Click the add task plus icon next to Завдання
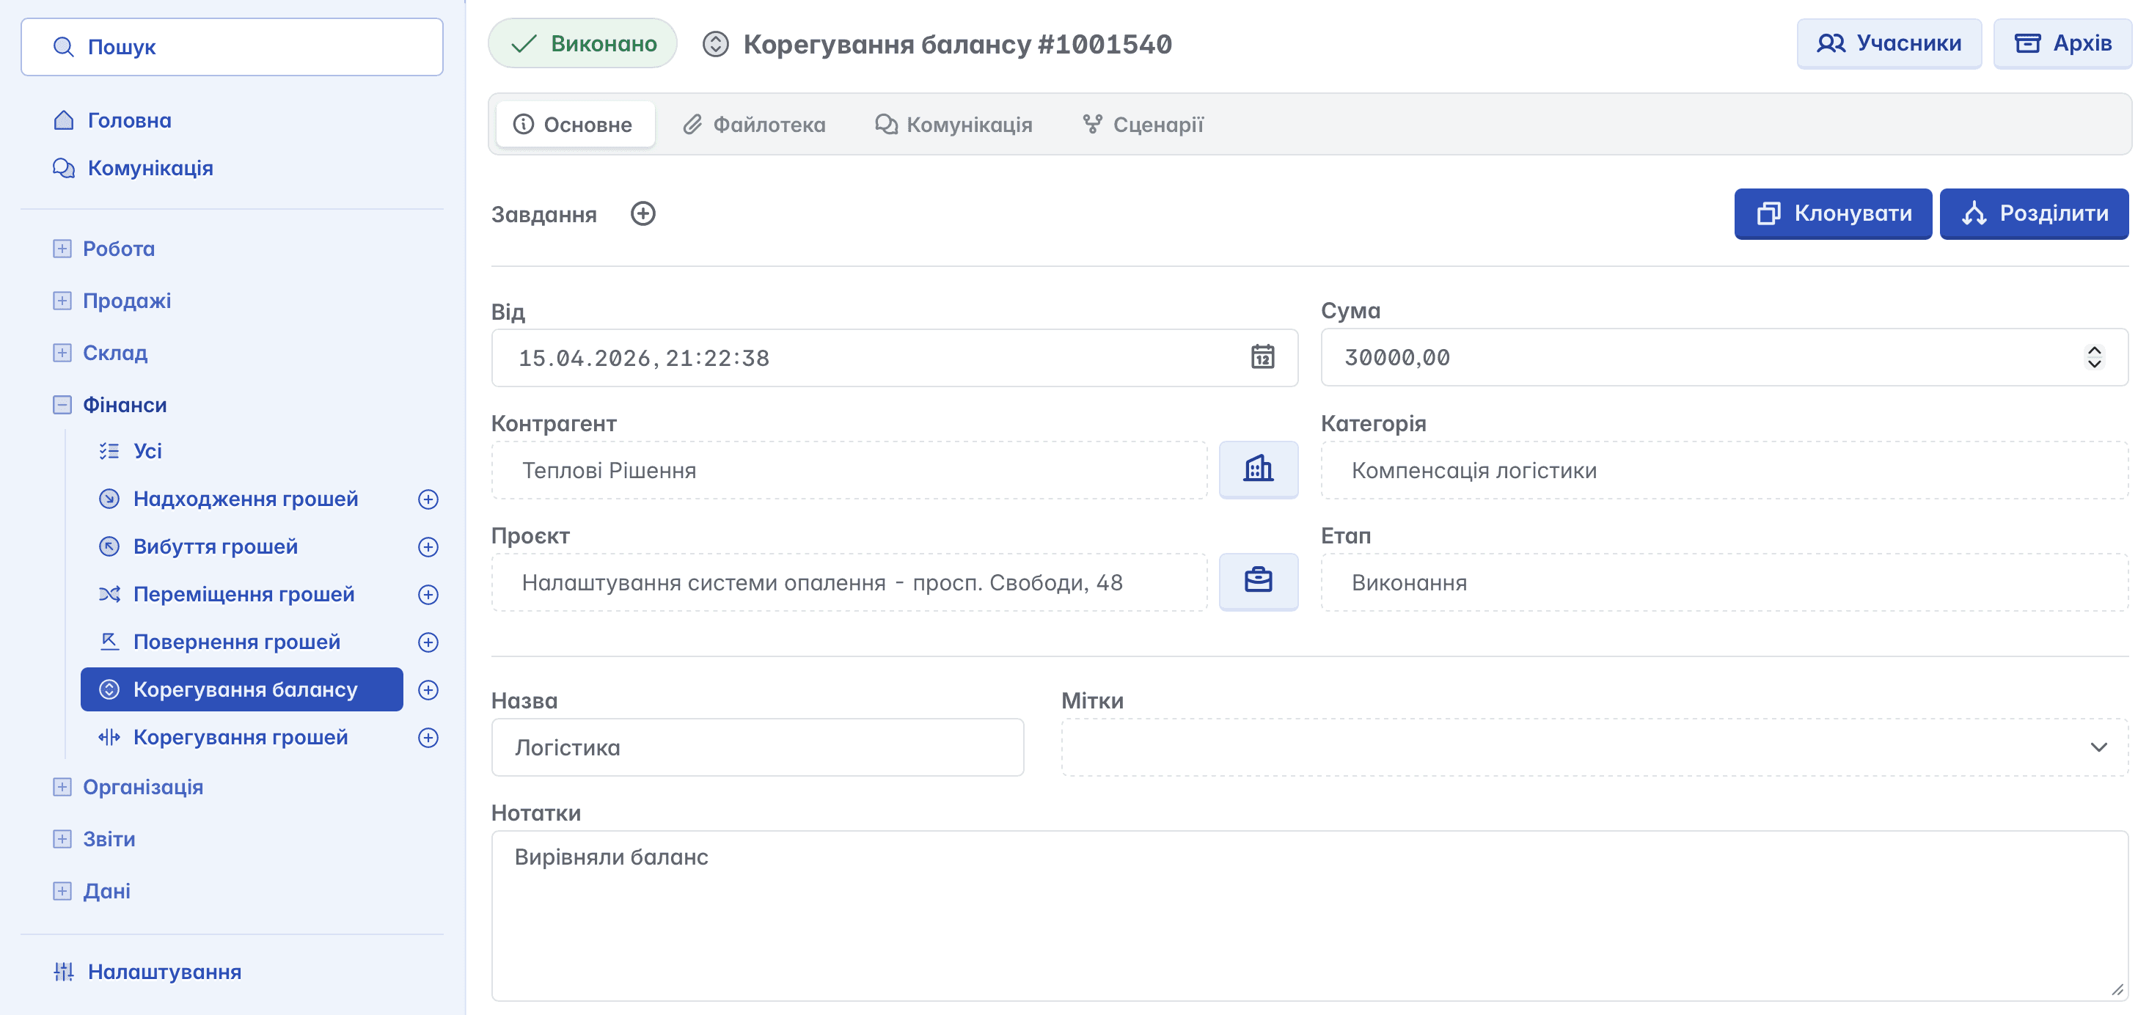The height and width of the screenshot is (1015, 2149). click(642, 213)
